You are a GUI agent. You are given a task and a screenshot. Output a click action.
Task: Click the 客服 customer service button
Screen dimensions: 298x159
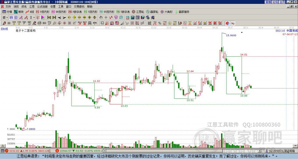tap(268, 2)
